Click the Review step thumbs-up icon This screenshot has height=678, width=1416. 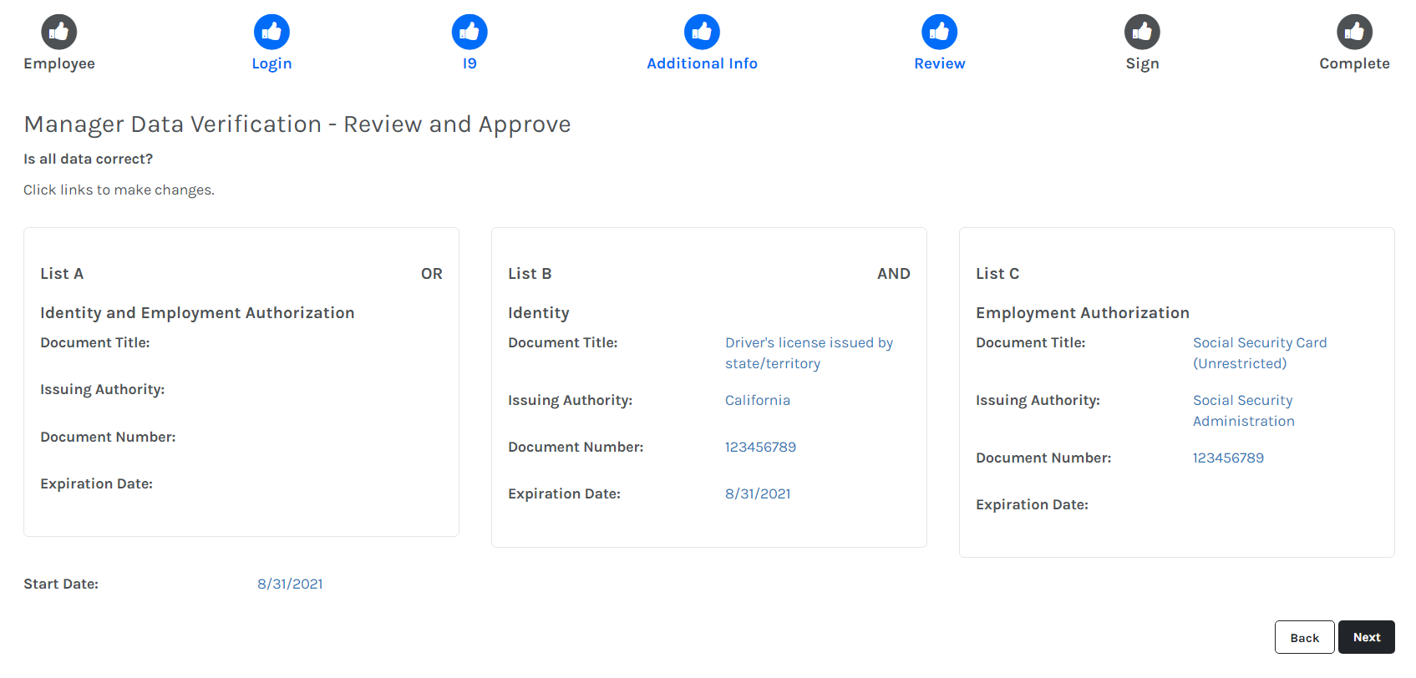[939, 32]
